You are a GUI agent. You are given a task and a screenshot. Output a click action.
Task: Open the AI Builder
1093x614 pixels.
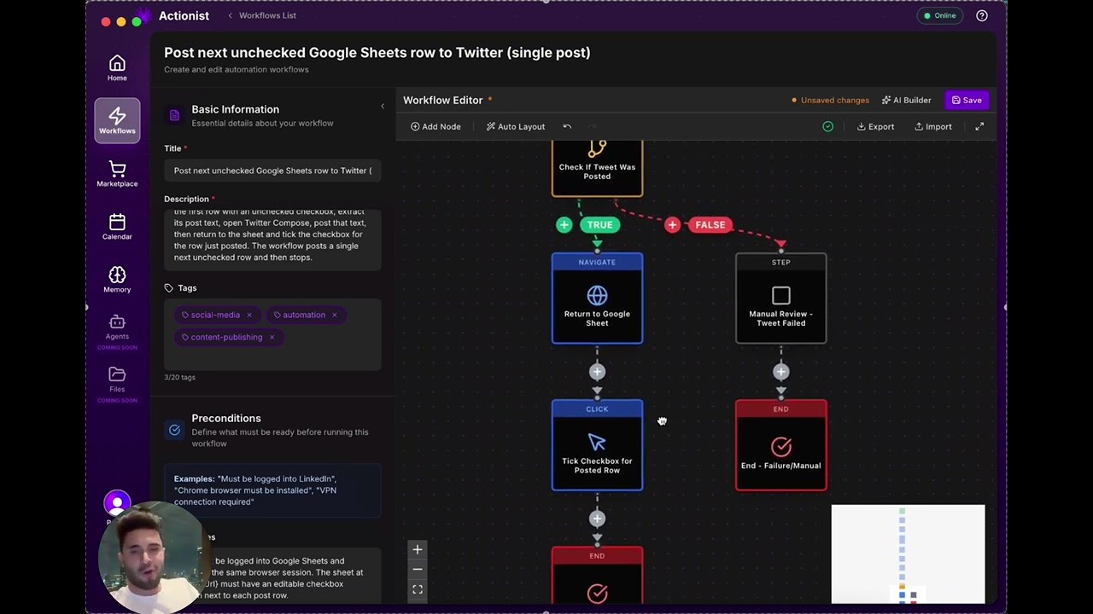(906, 100)
